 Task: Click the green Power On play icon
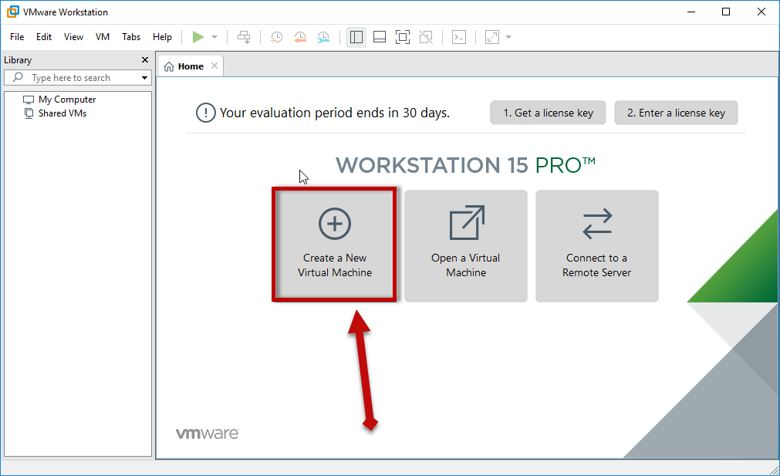click(198, 37)
